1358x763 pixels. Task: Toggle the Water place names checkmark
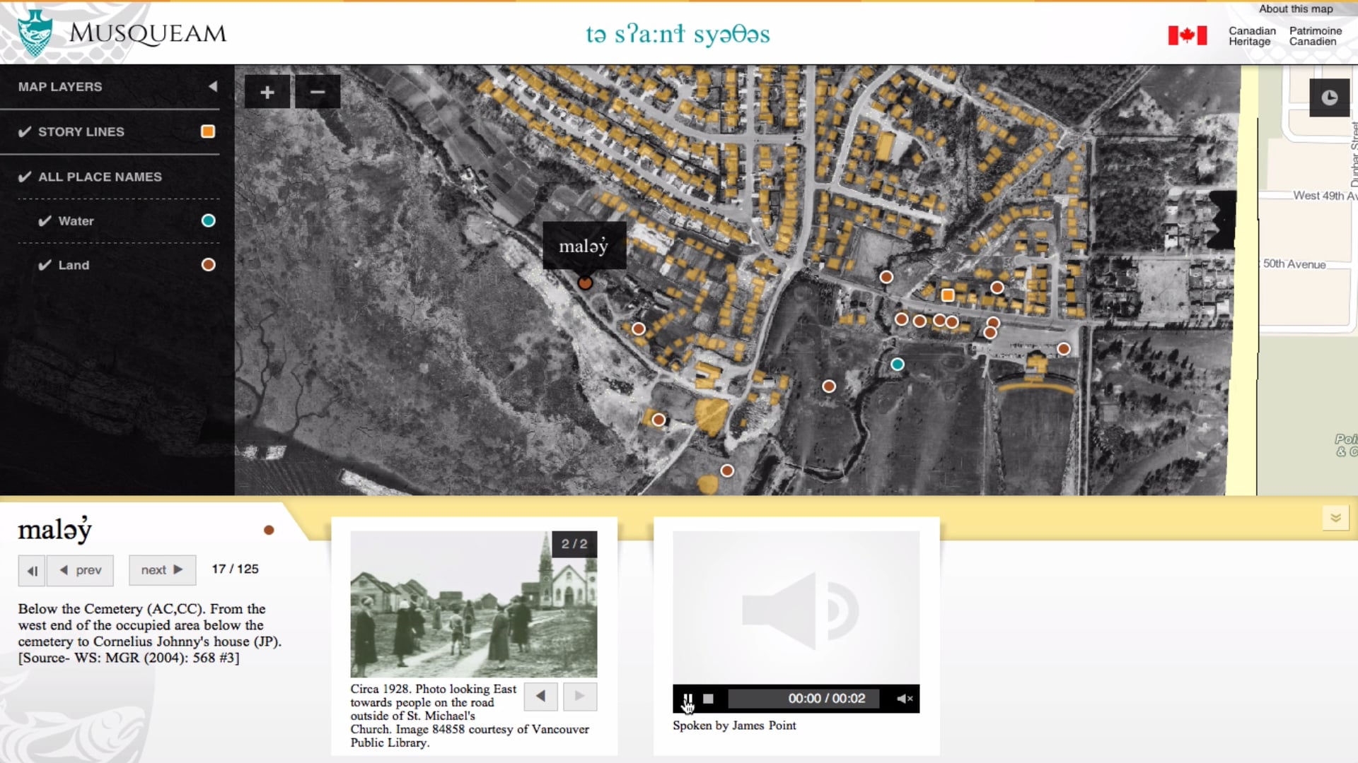pyautogui.click(x=45, y=221)
